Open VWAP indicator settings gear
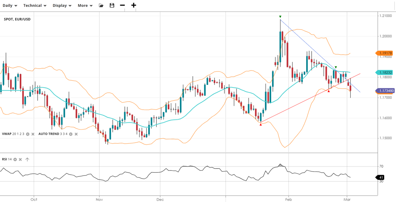Screen dimensions: 396x202 click(28, 134)
